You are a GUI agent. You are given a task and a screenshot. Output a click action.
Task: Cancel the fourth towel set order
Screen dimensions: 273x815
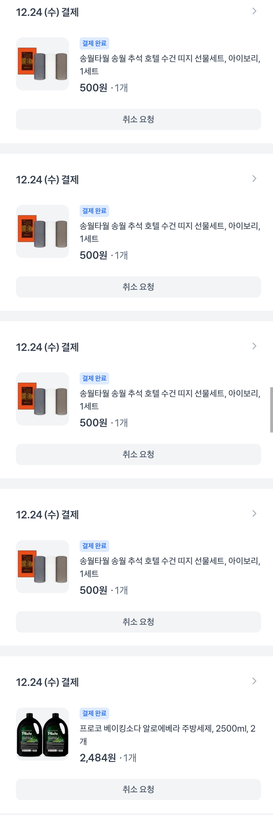tap(139, 622)
